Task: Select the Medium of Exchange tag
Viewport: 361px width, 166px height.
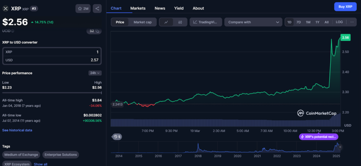Action: 21,155
